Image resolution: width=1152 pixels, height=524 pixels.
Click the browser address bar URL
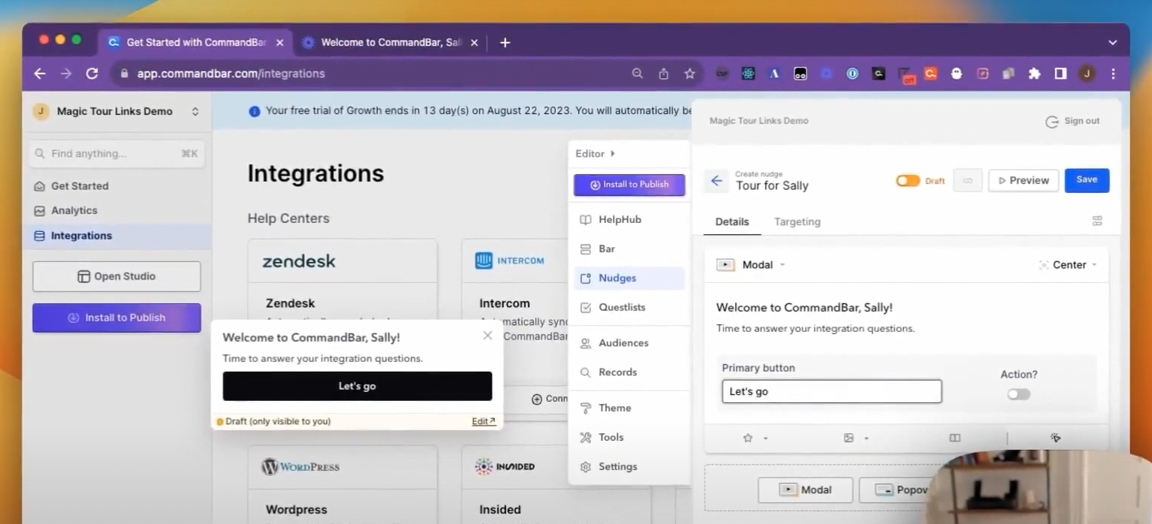[231, 74]
